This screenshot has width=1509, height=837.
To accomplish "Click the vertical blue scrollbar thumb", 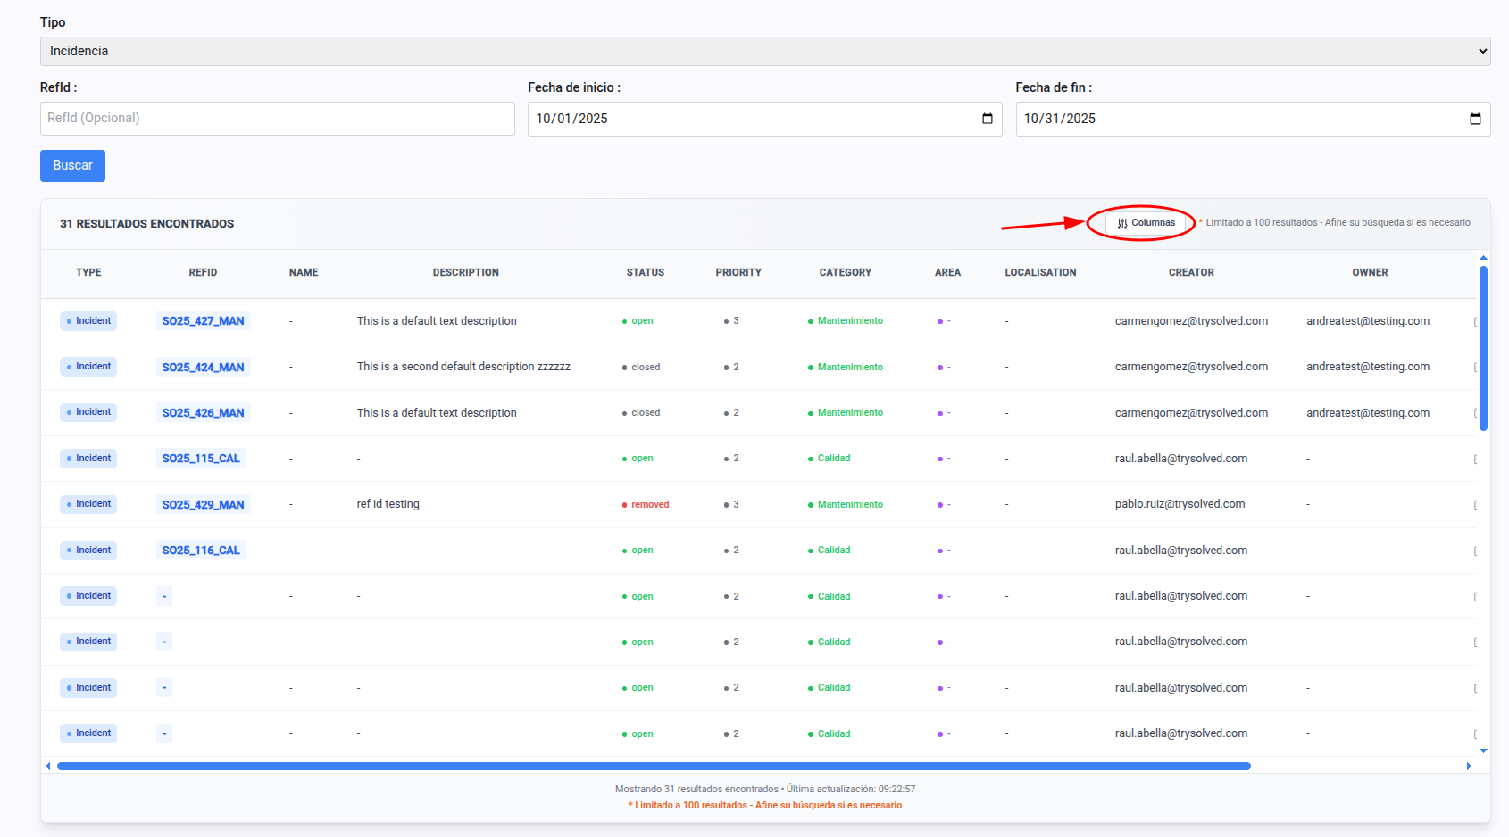I will 1483,348.
